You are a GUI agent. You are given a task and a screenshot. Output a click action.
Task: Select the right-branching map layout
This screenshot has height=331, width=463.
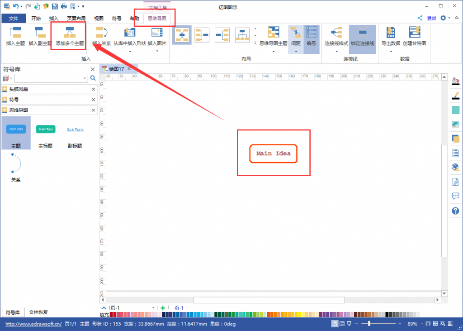coord(222,35)
